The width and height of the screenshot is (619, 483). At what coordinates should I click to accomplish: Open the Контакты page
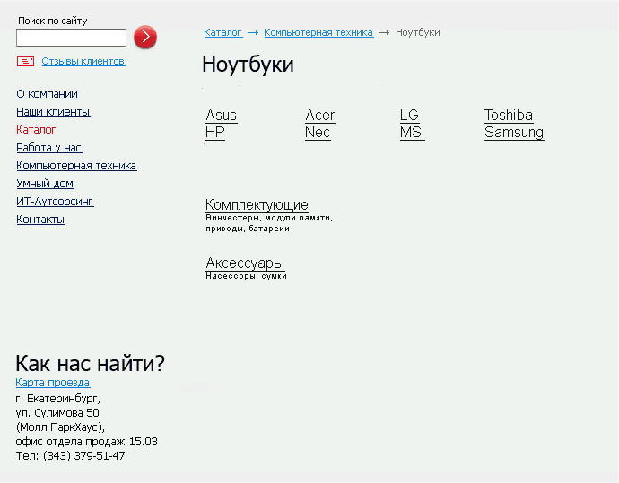40,220
